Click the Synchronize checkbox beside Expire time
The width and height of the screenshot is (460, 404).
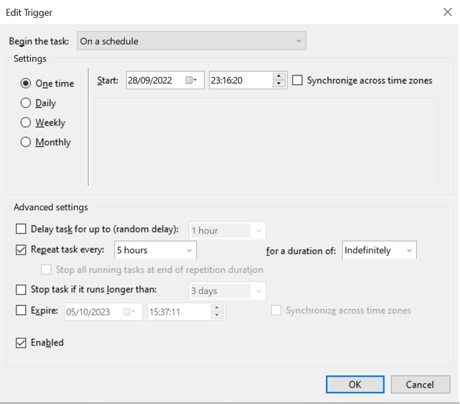click(276, 310)
